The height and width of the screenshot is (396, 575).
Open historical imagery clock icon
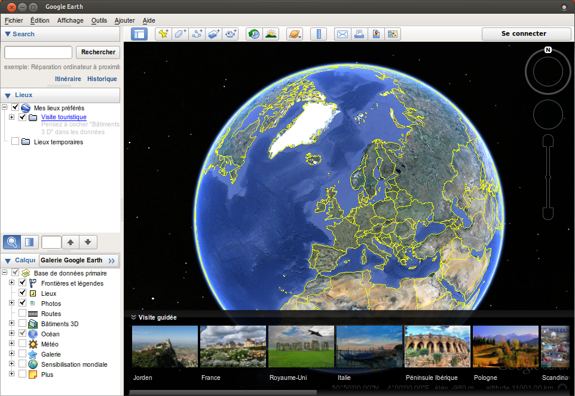click(254, 34)
